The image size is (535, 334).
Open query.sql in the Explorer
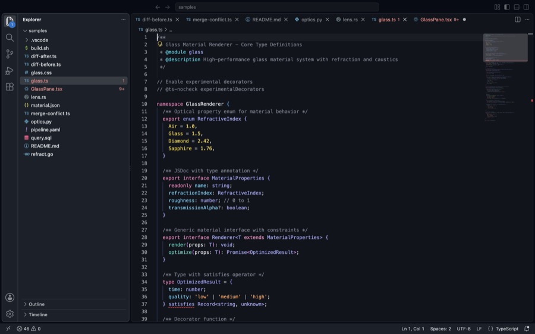point(74,138)
